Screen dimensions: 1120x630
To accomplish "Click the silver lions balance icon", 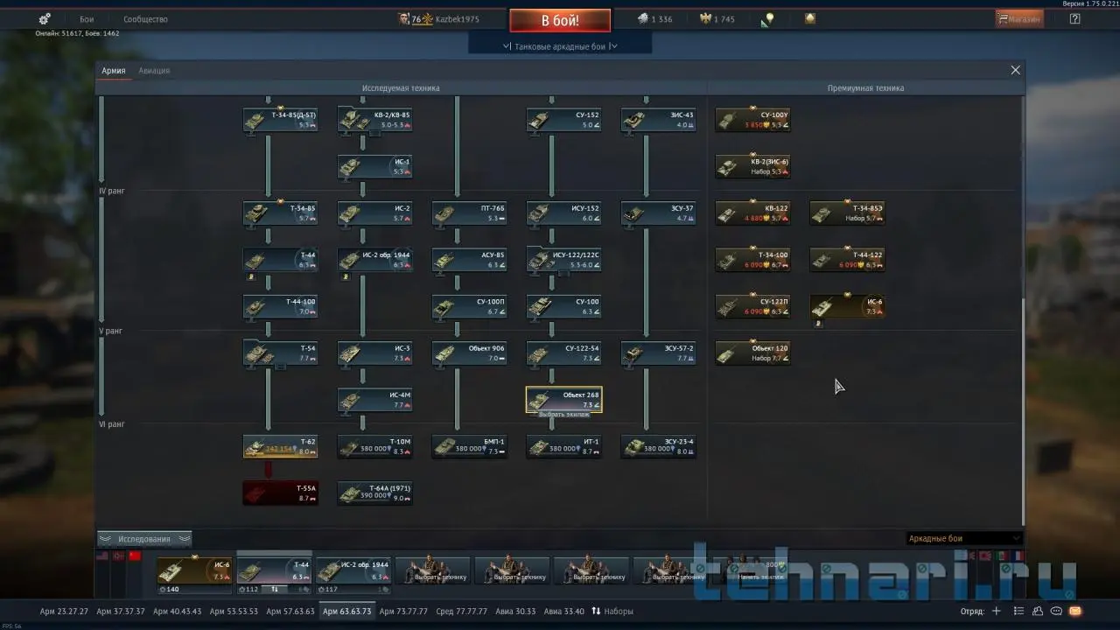I will click(642, 19).
